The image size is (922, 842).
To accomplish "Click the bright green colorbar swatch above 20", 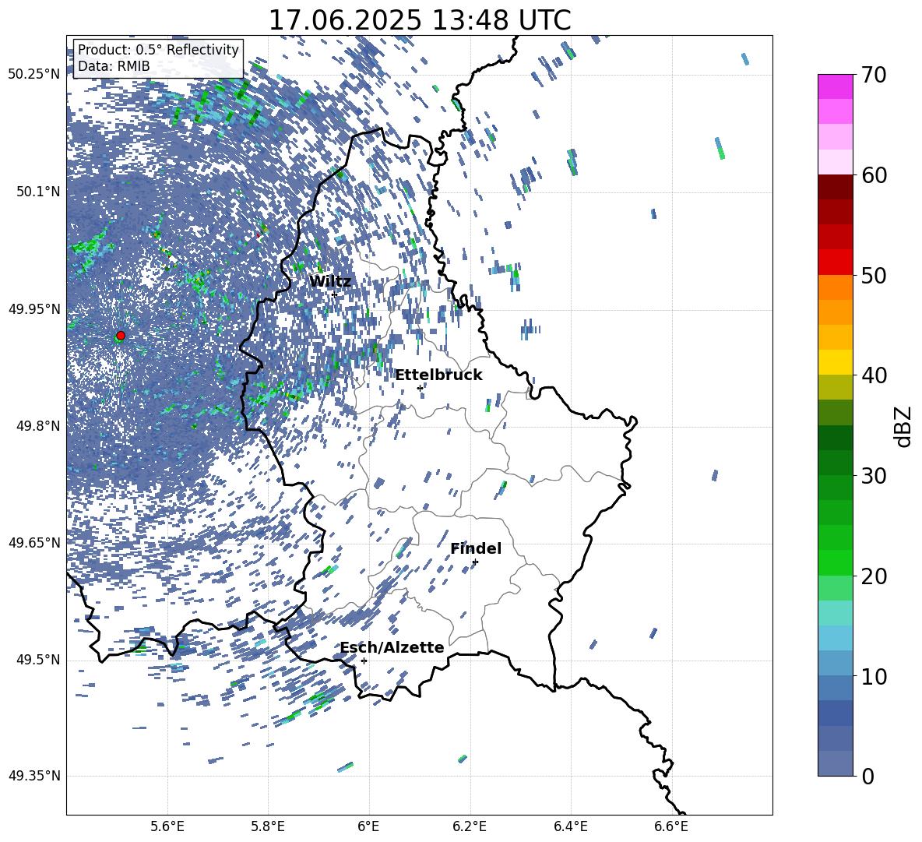I will pos(836,562).
